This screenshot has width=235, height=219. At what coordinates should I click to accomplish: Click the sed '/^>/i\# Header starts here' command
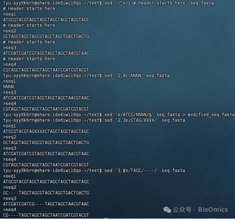coord(159,3)
